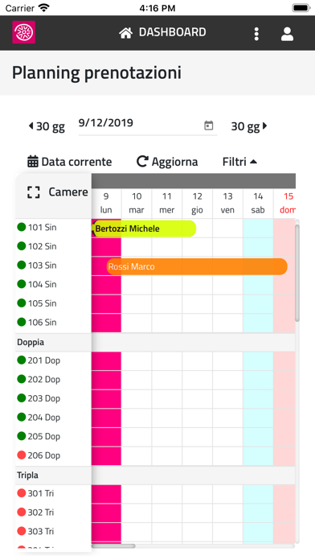Open the user profile icon
The width and height of the screenshot is (315, 560).
(287, 34)
